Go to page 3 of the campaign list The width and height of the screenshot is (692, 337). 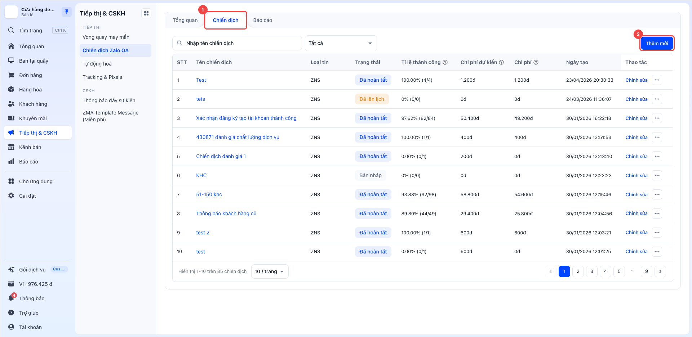(x=592, y=271)
